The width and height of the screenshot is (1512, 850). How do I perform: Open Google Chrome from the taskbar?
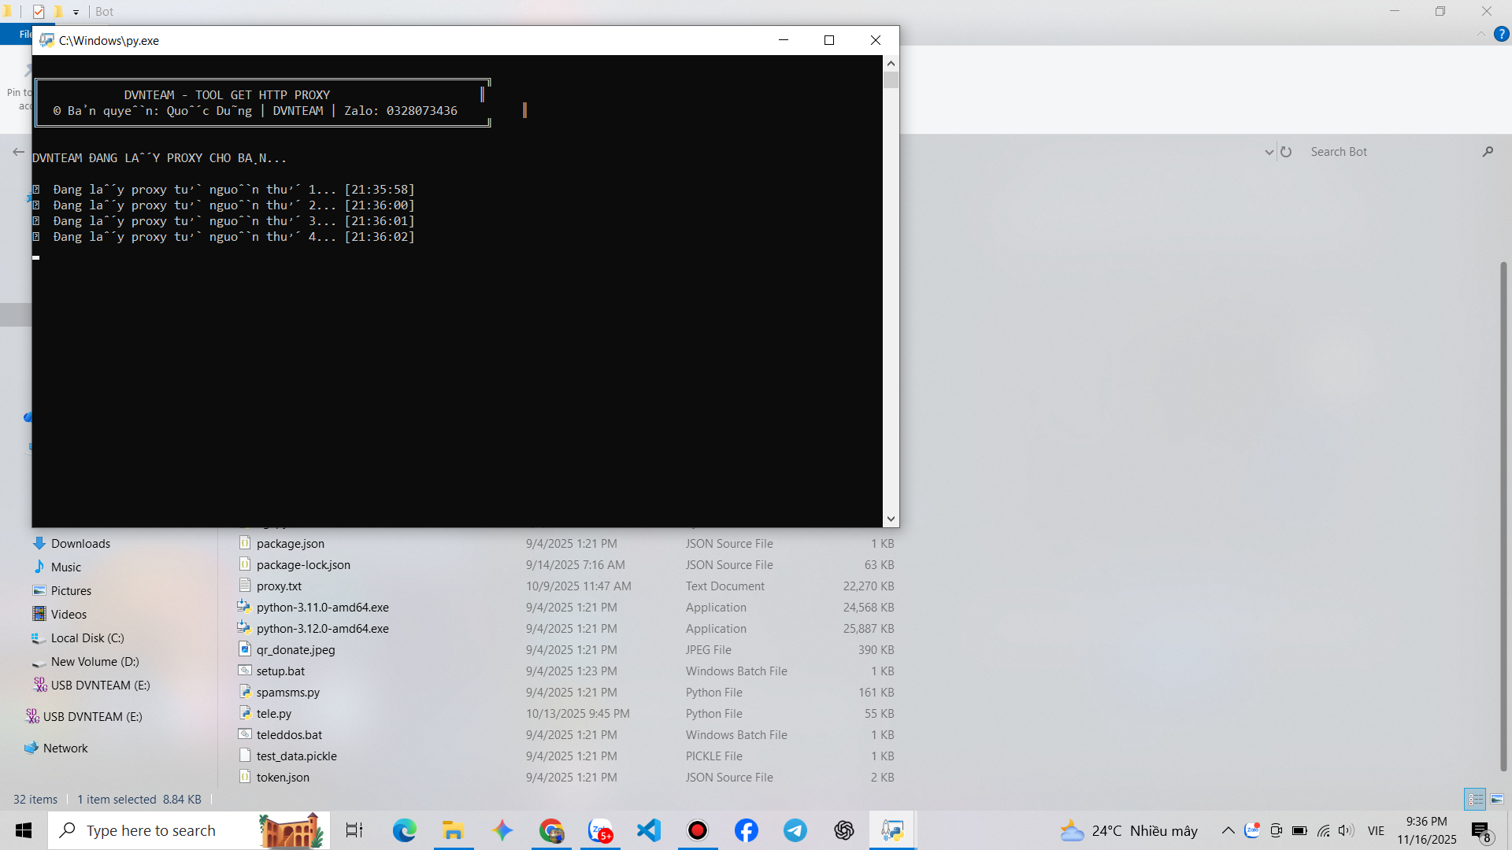point(551,830)
